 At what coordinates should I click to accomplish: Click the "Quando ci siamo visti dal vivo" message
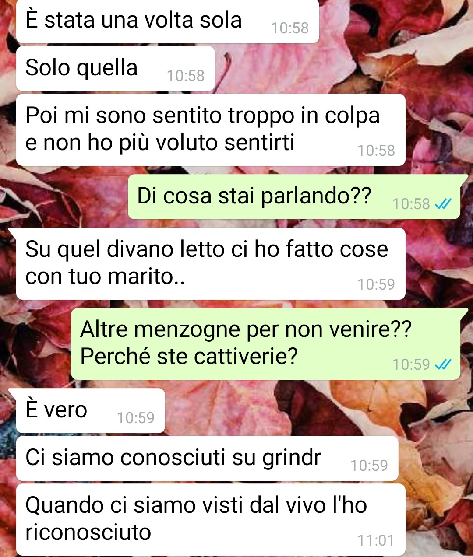point(211,520)
